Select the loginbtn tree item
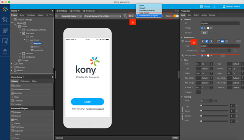Screen dimensions: 244x140 pos(37,44)
